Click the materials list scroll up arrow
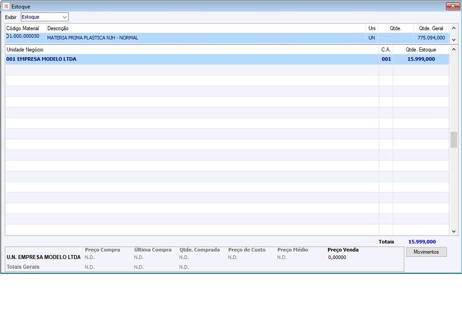This screenshot has height=322, width=462. click(454, 28)
